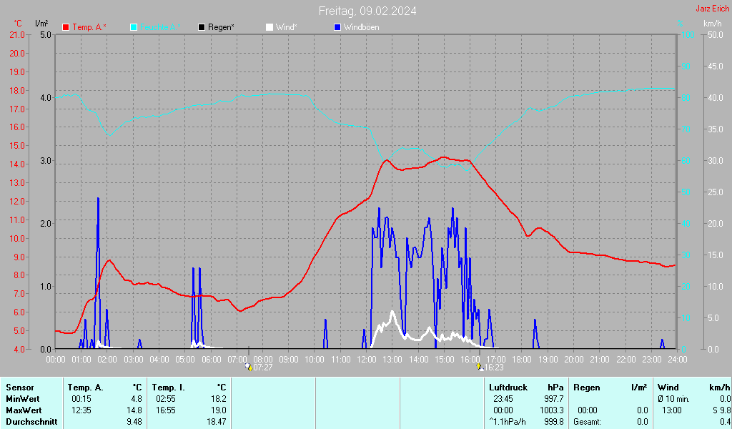Click the Windböen legend text
The image size is (732, 429).
click(x=361, y=27)
